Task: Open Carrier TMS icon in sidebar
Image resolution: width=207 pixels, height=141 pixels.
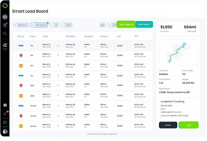Action: pos(5,47)
